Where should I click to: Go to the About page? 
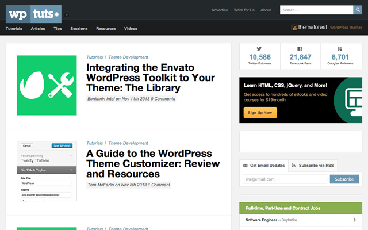tap(266, 10)
